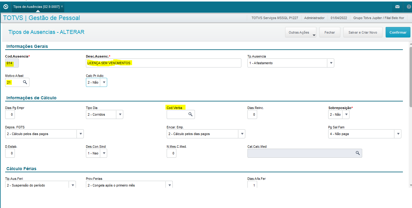This screenshot has height=208, width=412.
Task: Click the D.Estab. numeric field
Action: (10, 153)
